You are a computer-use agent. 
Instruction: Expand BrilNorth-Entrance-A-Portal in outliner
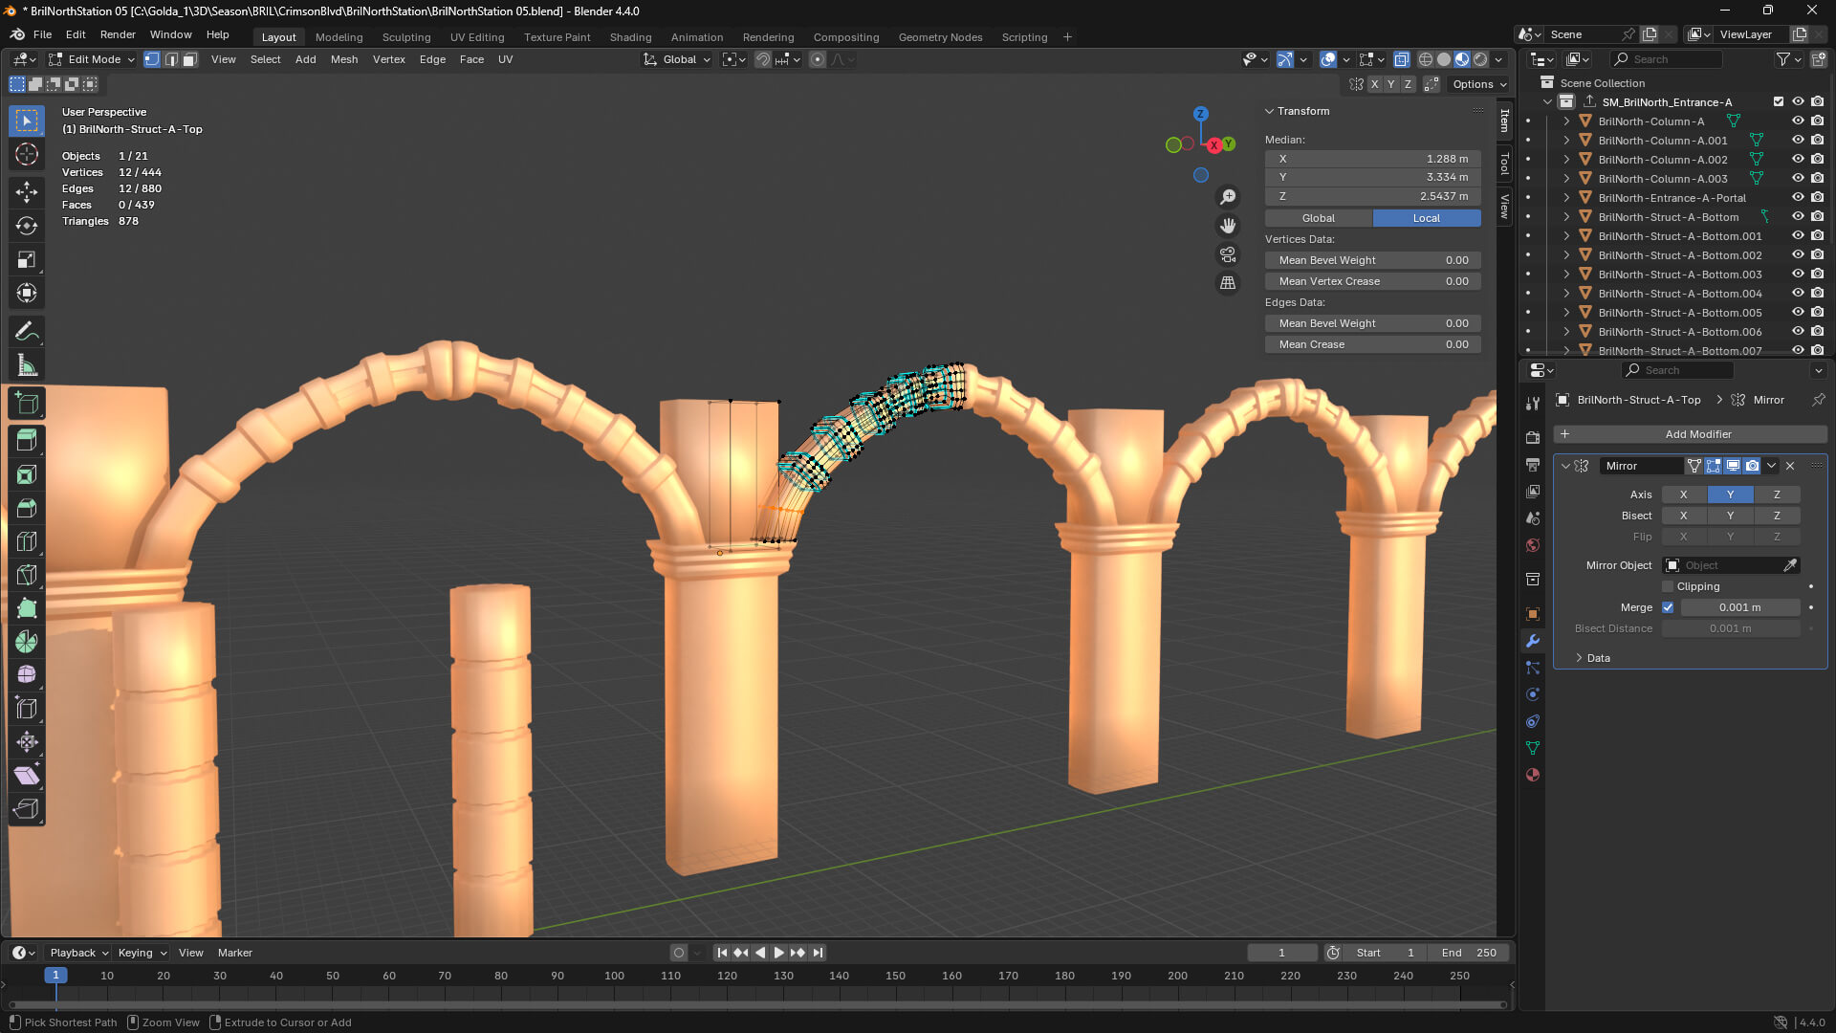click(x=1566, y=198)
